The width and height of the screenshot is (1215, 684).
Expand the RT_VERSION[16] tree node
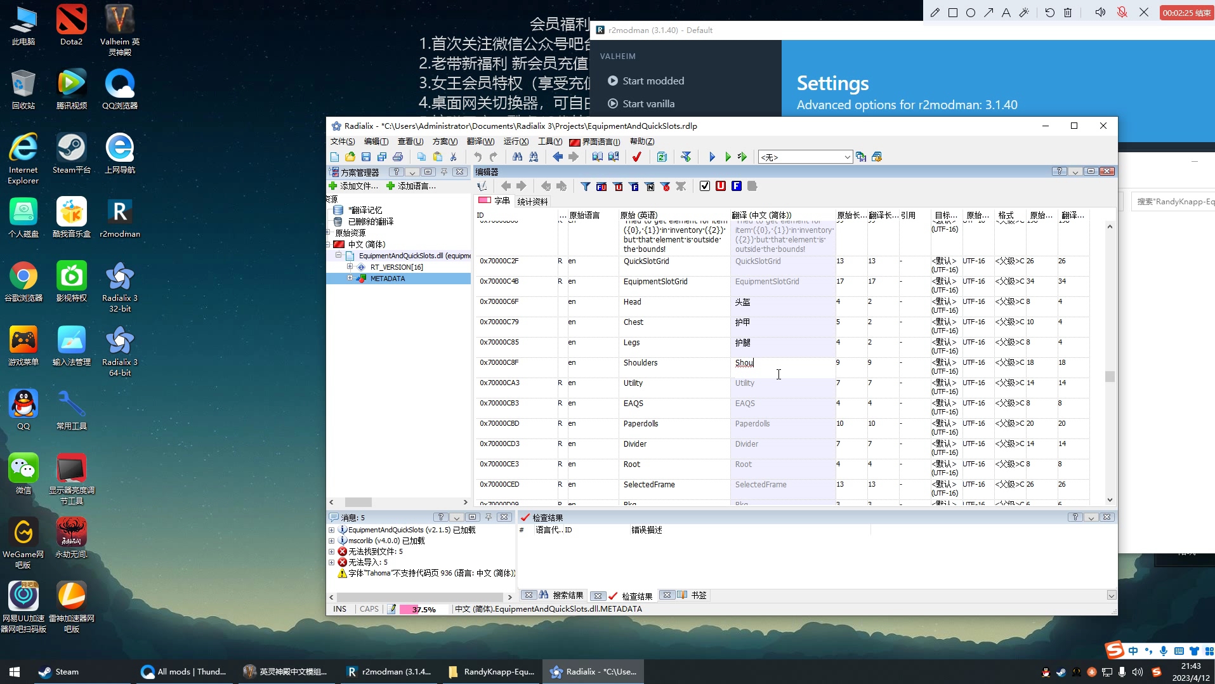350,267
